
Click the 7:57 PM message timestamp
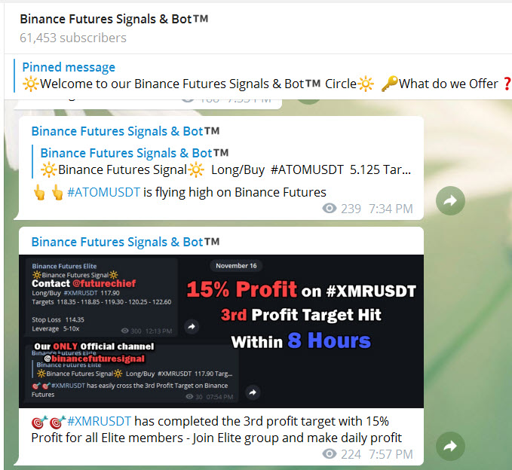tap(391, 454)
